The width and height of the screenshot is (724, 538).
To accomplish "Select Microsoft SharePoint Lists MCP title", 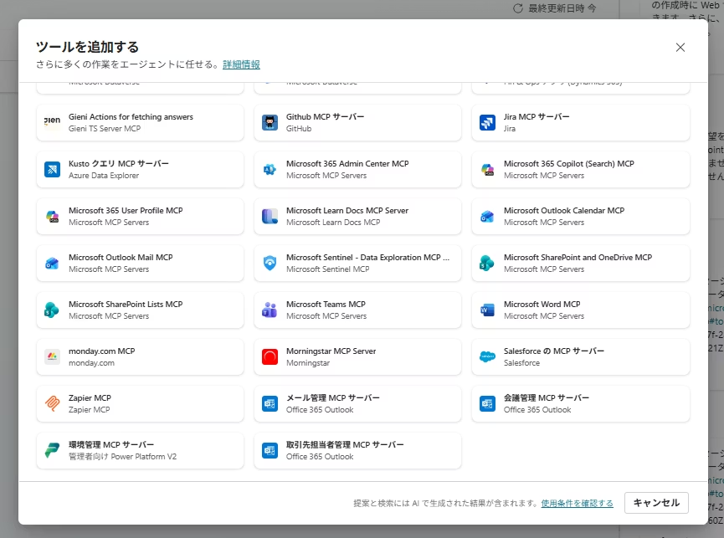I will pos(126,304).
